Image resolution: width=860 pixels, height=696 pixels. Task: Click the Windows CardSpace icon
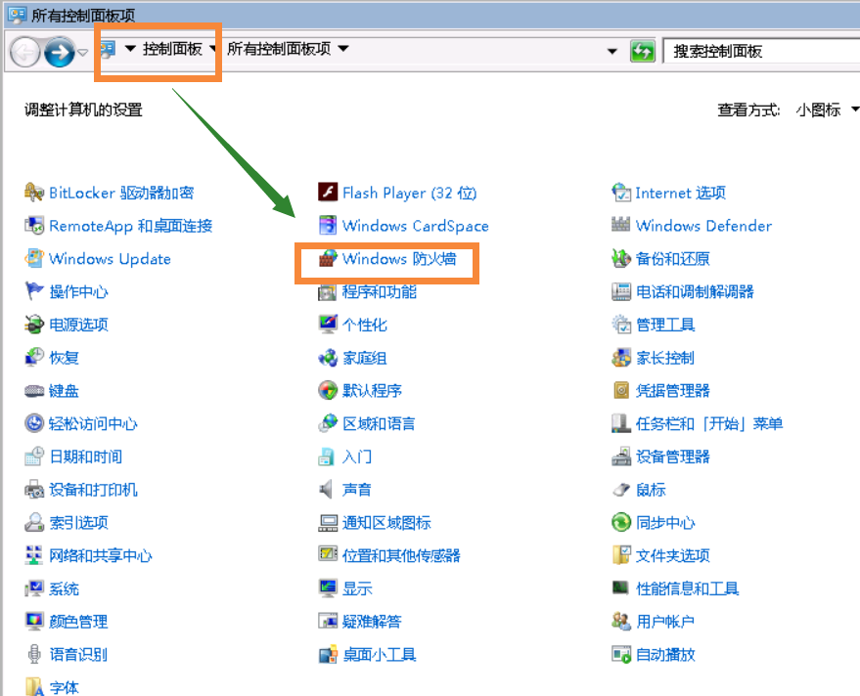[x=328, y=226]
